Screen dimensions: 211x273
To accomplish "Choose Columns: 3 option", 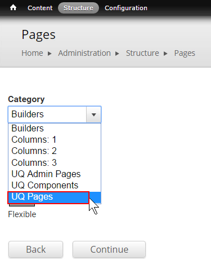I will (x=55, y=162).
